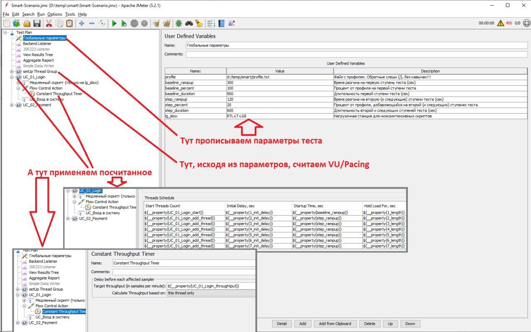Click the gray Stop toolbar icon
This screenshot has height=332, width=531.
pyautogui.click(x=134, y=23)
